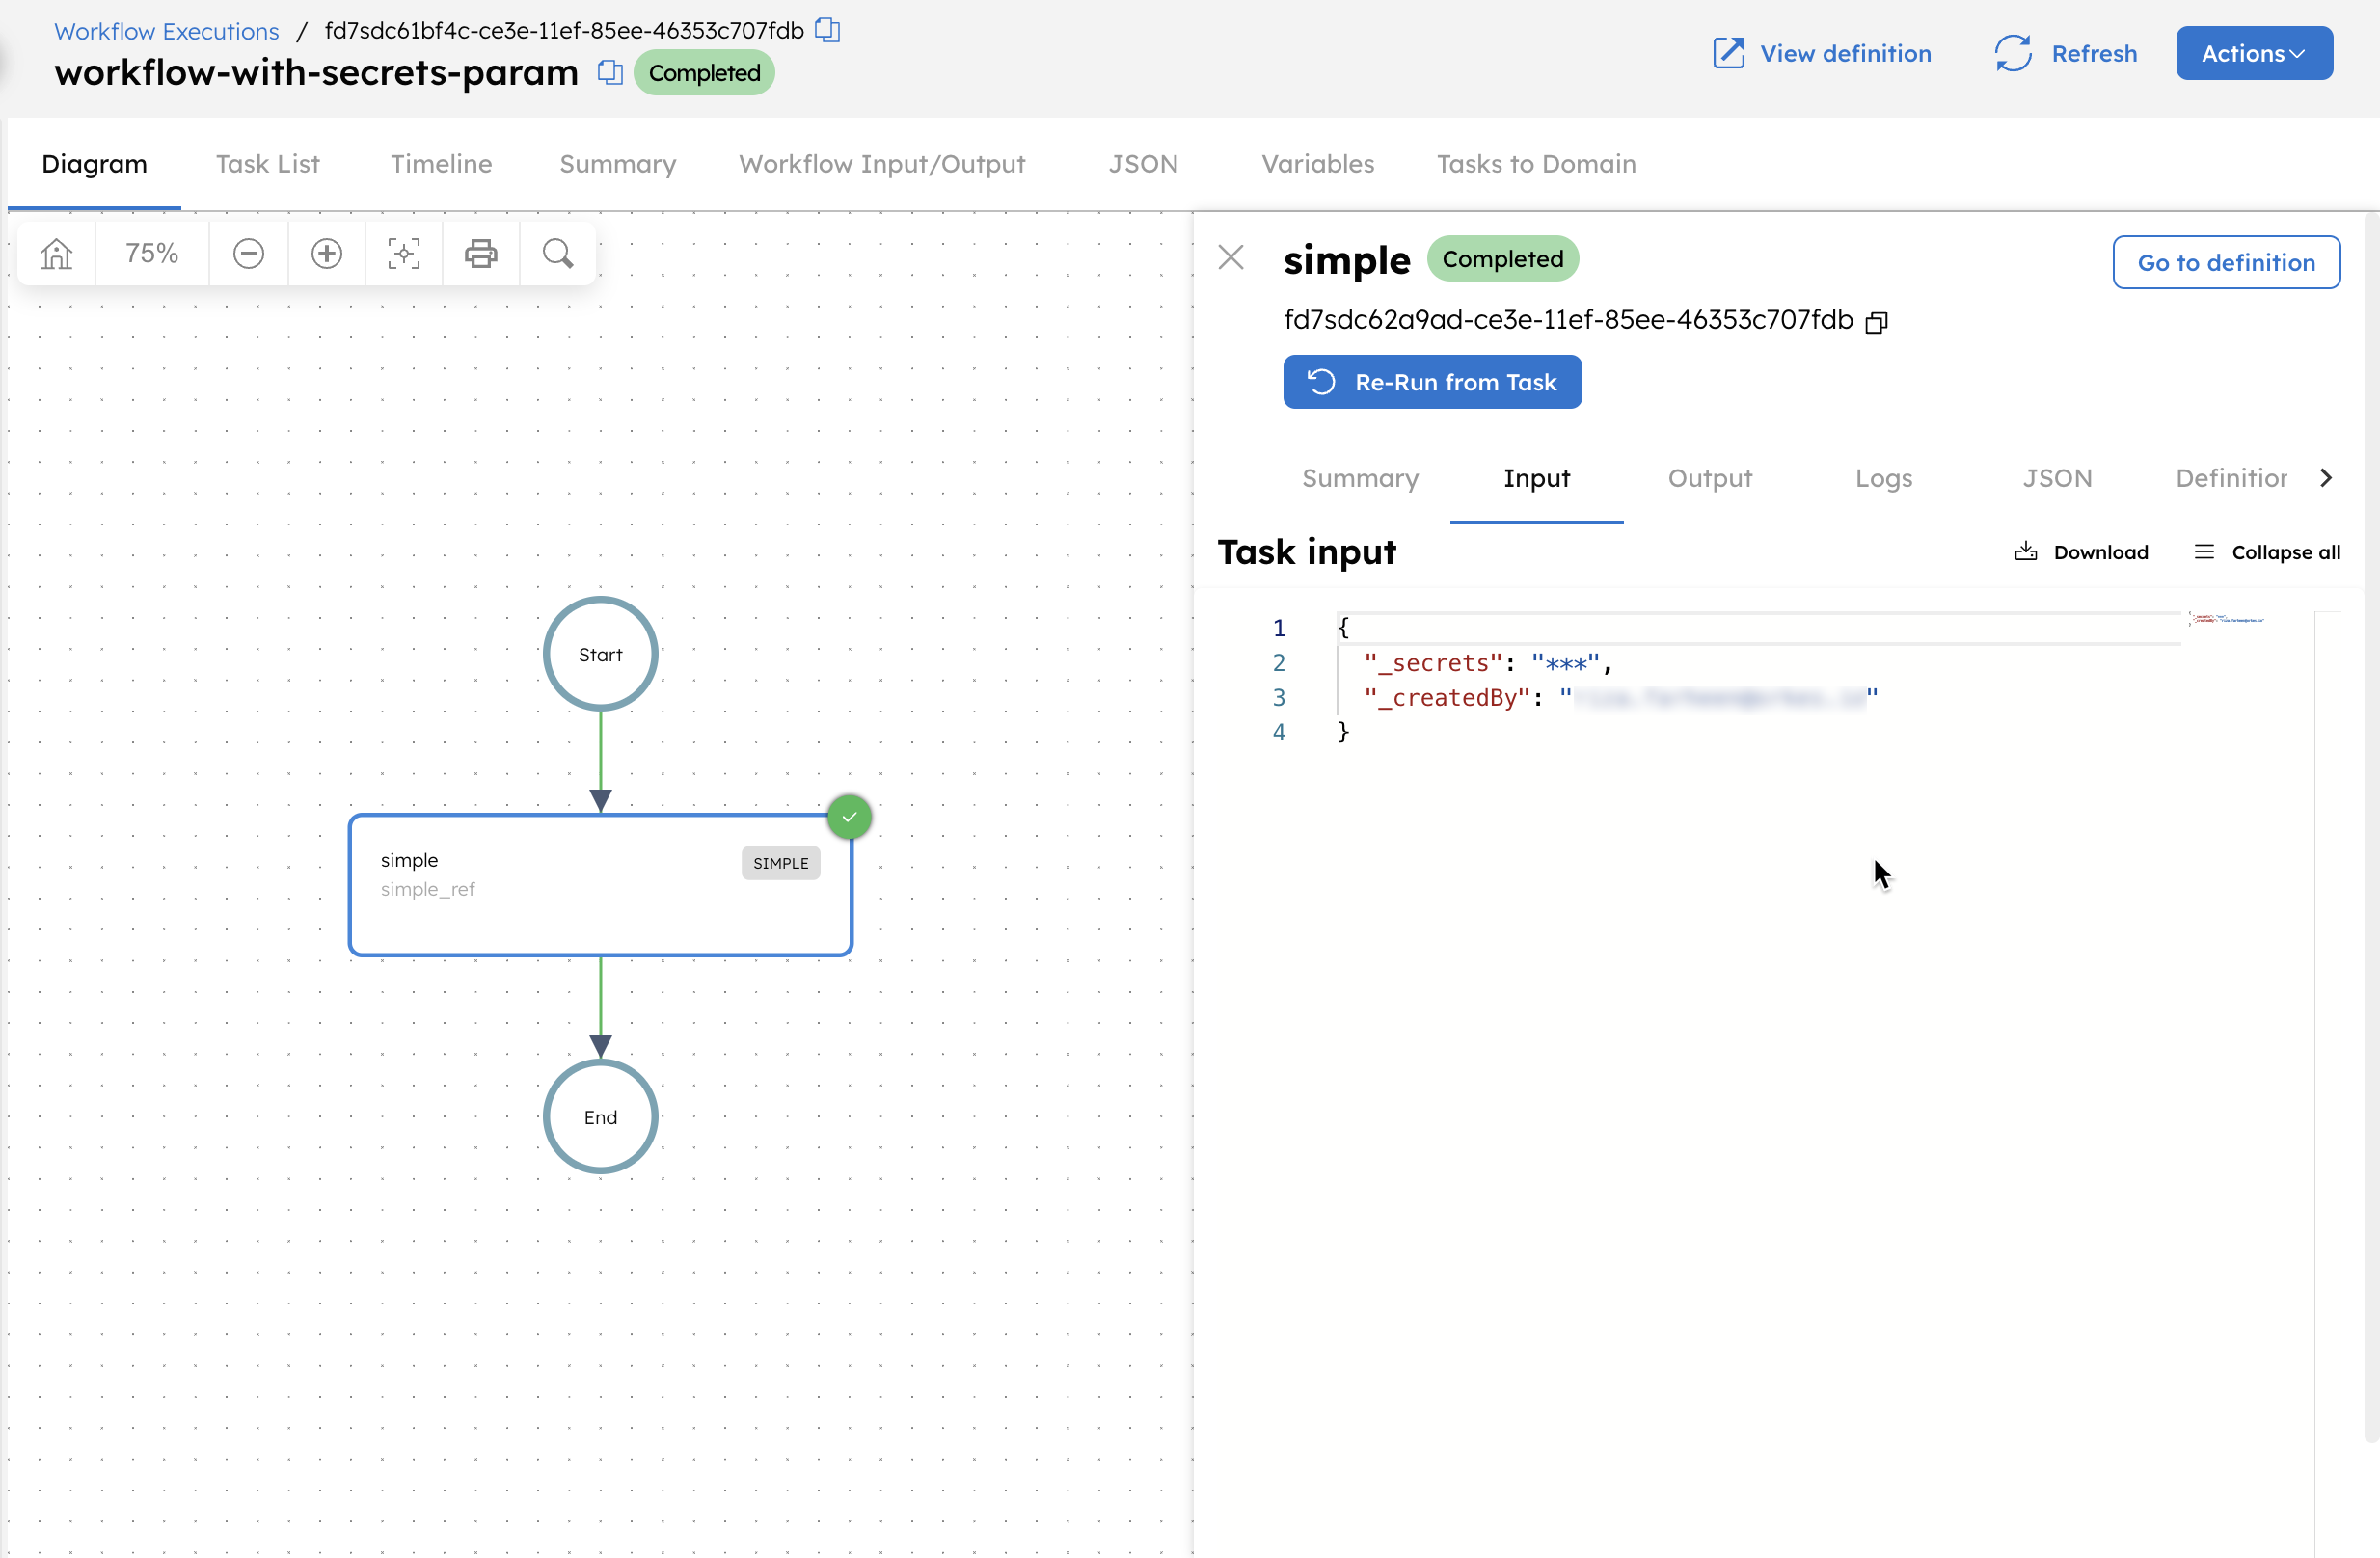The width and height of the screenshot is (2380, 1558).
Task: Open the Workflow Input/Output tab
Action: pos(882,164)
